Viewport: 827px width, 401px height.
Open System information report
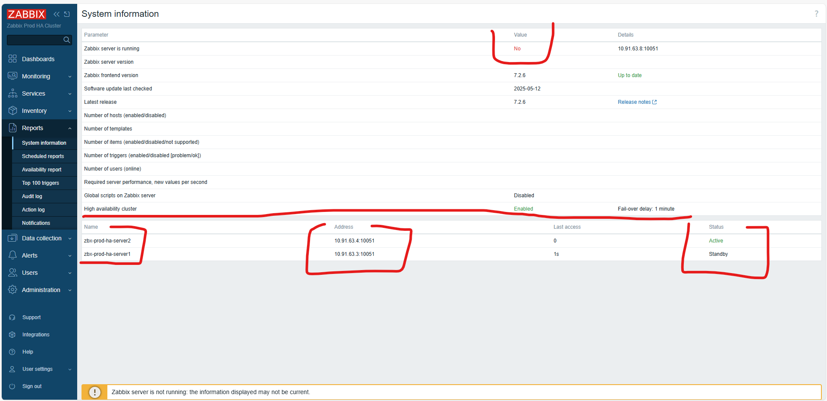click(44, 143)
